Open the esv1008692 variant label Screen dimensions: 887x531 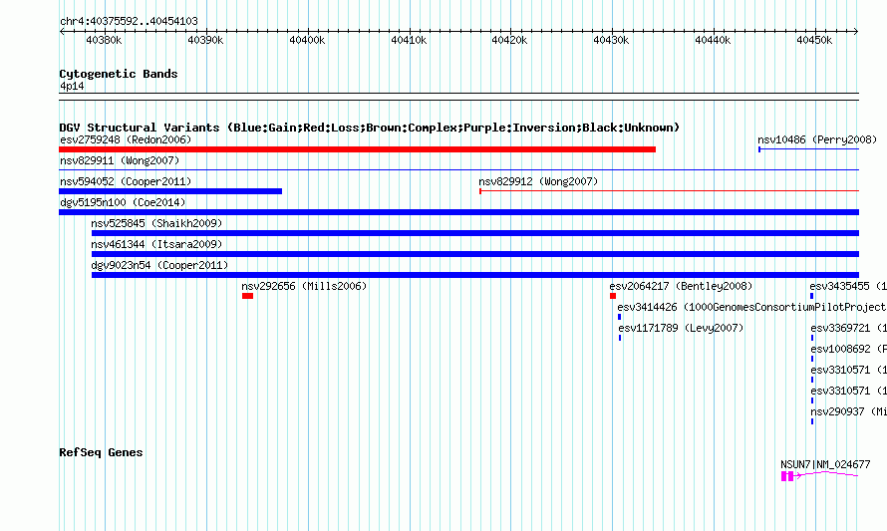click(x=848, y=349)
